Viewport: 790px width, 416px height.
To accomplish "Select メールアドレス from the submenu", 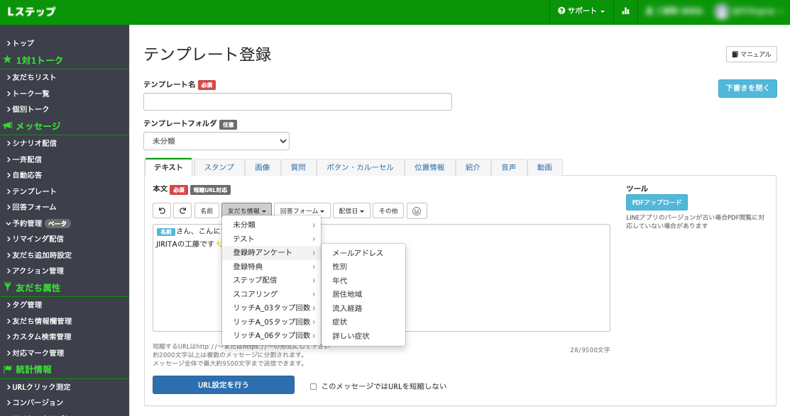I will (358, 252).
